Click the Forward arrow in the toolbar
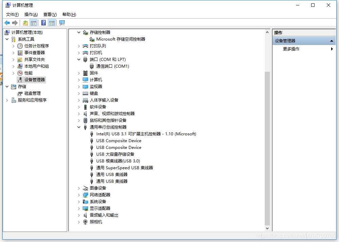This screenshot has width=339, height=242. click(x=15, y=23)
